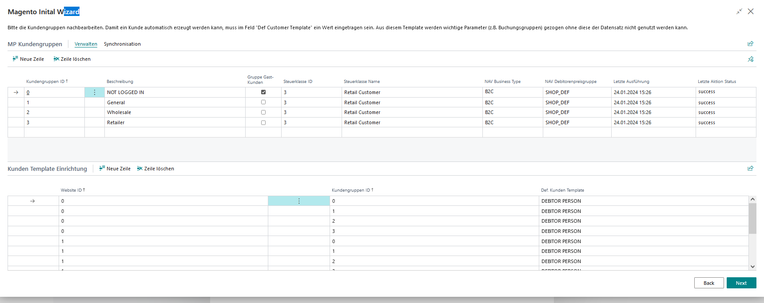
Task: Click the template table scrollbar thumb
Action: pos(752,218)
